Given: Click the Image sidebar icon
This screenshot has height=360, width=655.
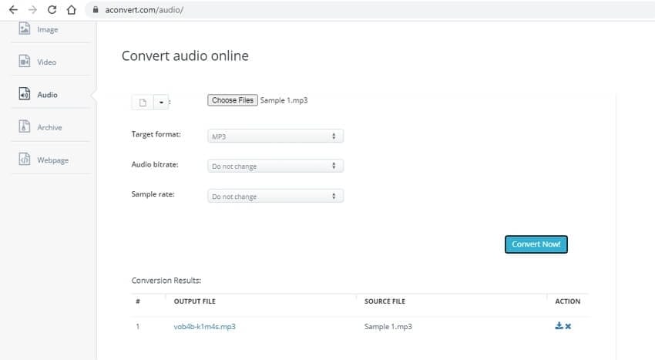Looking at the screenshot, I should pyautogui.click(x=24, y=29).
